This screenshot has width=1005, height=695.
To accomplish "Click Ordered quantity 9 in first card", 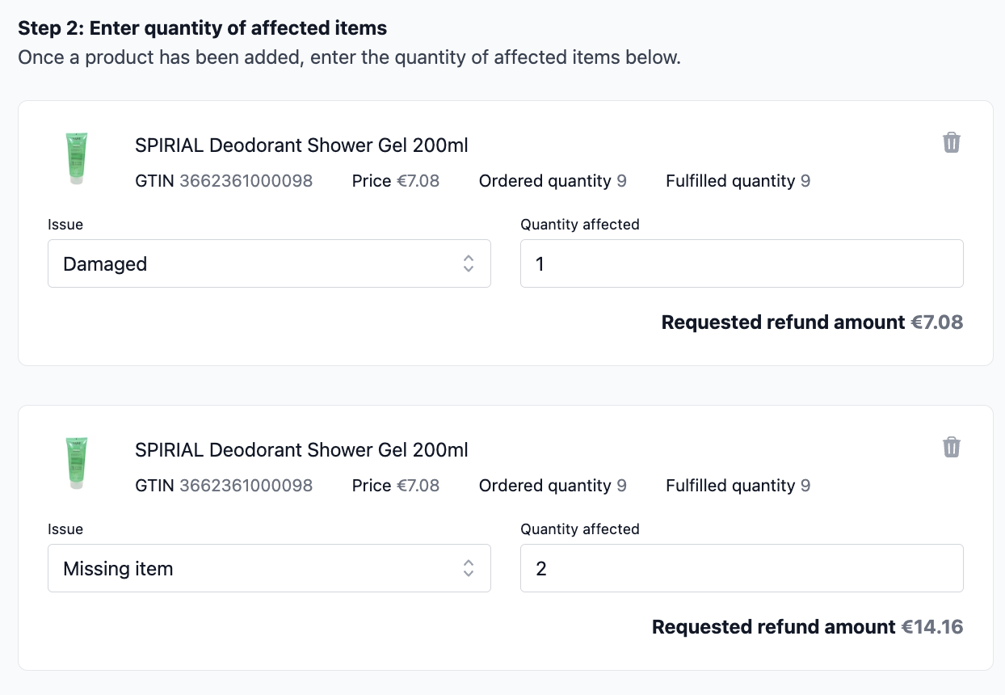I will pyautogui.click(x=553, y=181).
